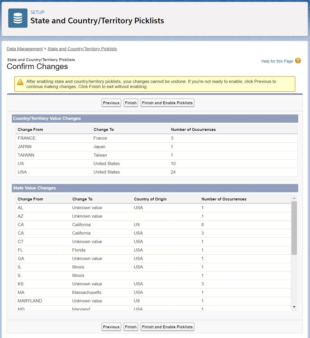Click the uppercase JAPAN cell
The width and height of the screenshot is (310, 338).
point(25,147)
